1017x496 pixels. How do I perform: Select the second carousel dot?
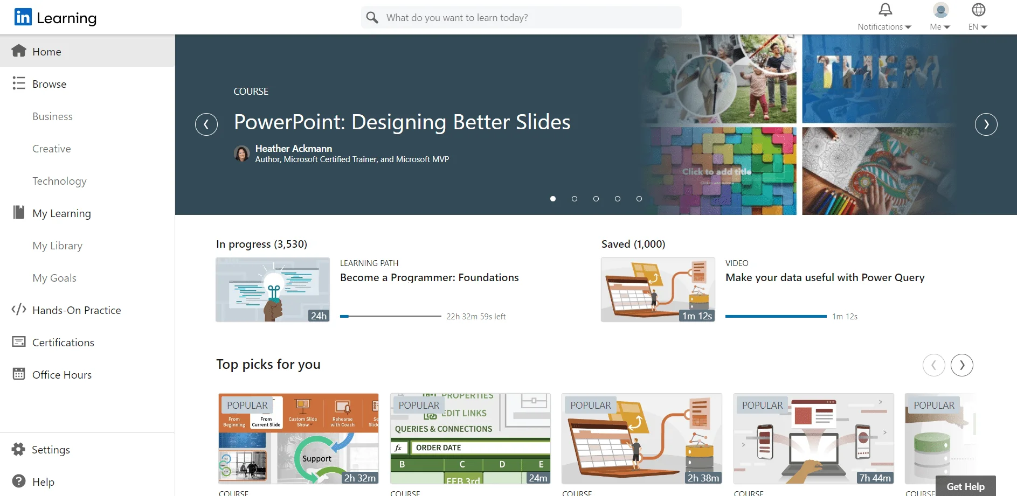(575, 199)
